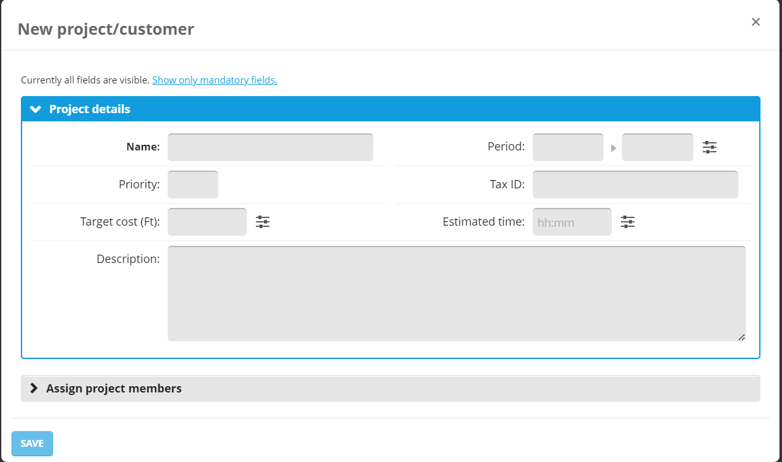Select the Priority input box
The width and height of the screenshot is (782, 462).
click(193, 185)
